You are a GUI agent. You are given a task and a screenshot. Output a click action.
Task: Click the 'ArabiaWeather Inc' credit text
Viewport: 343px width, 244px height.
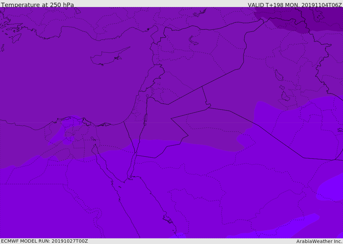click(319, 241)
